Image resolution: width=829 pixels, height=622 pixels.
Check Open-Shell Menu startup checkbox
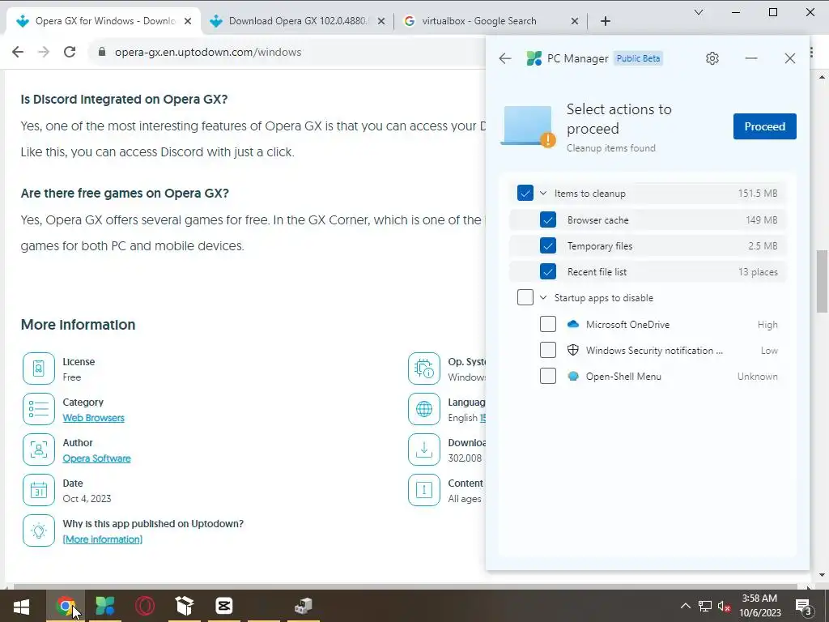click(548, 376)
